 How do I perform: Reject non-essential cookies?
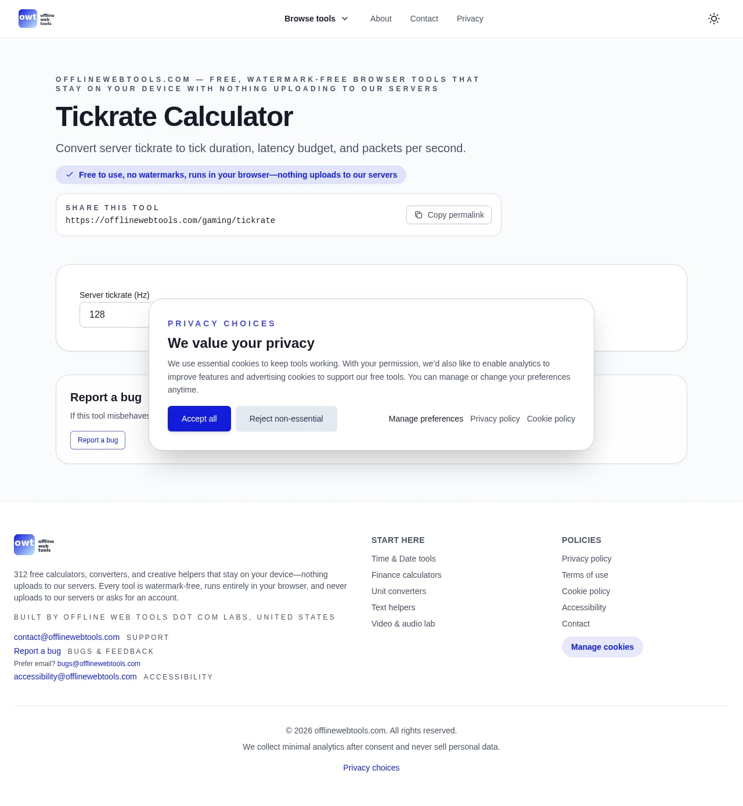tap(286, 419)
